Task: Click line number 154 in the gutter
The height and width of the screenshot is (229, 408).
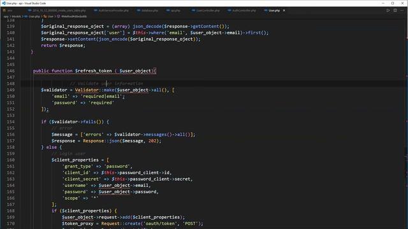Action: tap(10, 121)
